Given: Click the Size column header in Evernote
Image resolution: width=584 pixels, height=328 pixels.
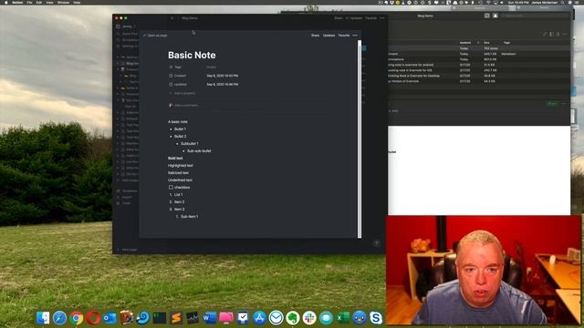Looking at the screenshot, I should point(486,43).
